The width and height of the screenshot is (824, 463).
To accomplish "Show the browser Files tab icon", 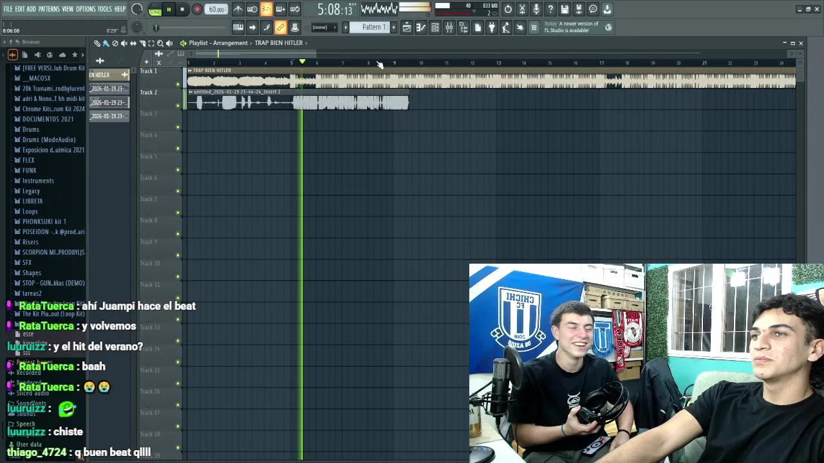I will pos(24,55).
